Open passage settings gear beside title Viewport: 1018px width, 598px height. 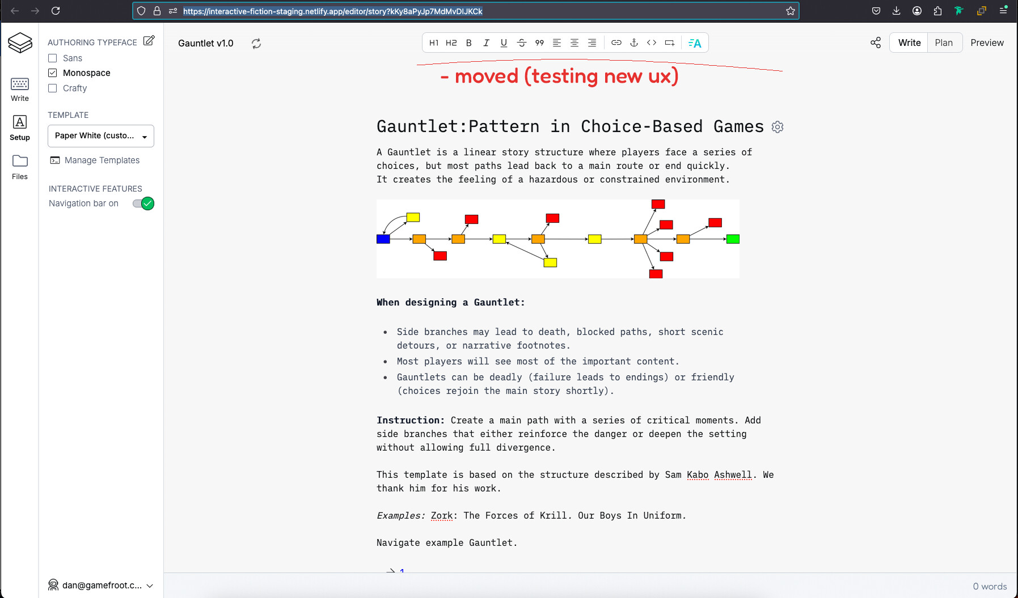(778, 127)
